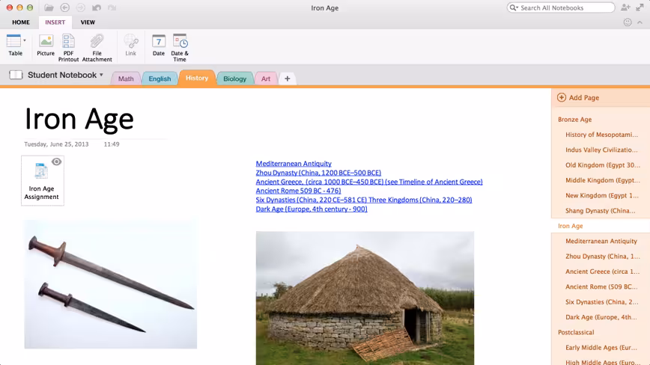Viewport: 650px width, 365px height.
Task: Enter full screen with the arrows icon
Action: tap(640, 7)
